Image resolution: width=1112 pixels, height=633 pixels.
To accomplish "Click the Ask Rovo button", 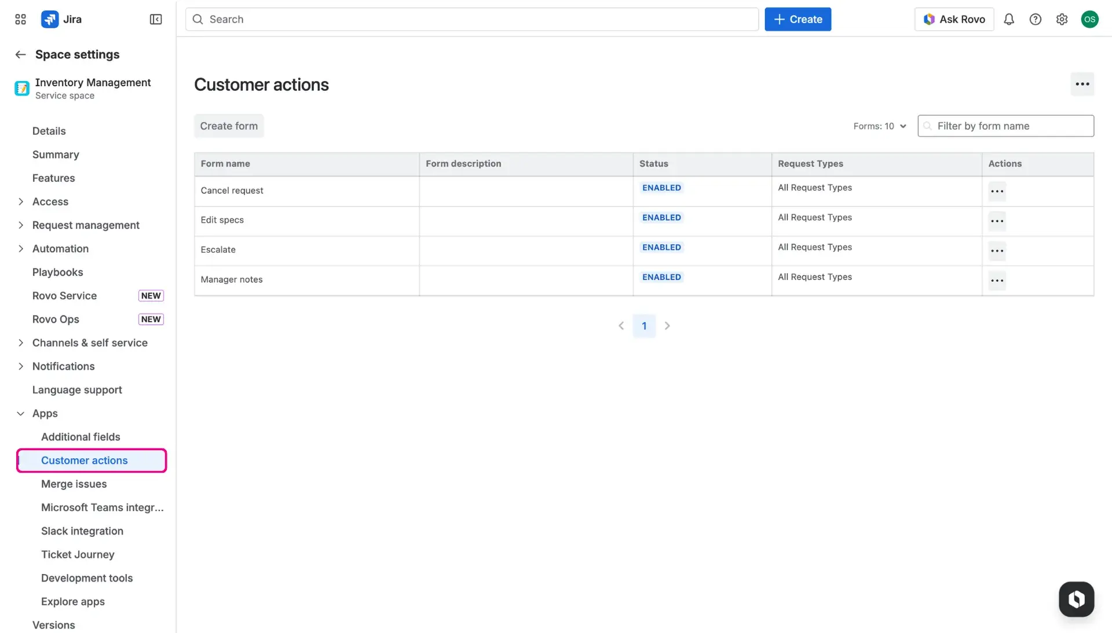I will pos(954,19).
